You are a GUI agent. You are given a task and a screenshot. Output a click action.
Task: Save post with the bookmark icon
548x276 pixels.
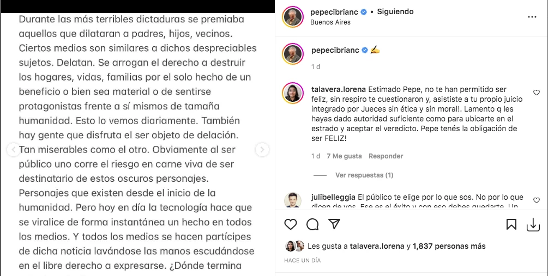pos(511,224)
